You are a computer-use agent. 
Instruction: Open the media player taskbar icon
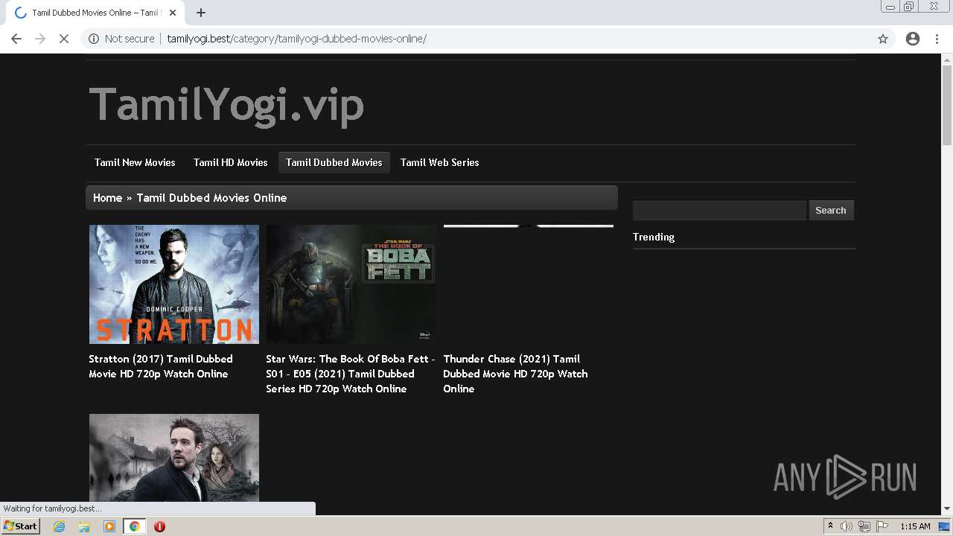coord(109,526)
